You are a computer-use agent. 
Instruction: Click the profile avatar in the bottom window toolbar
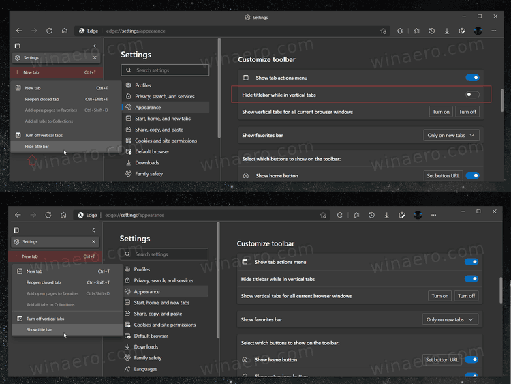(418, 215)
